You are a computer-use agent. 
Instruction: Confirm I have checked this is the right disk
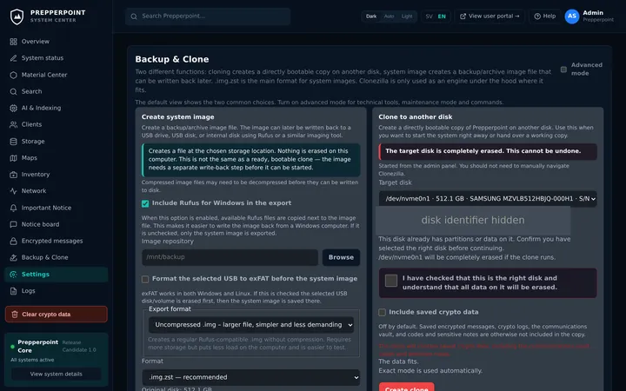391,281
